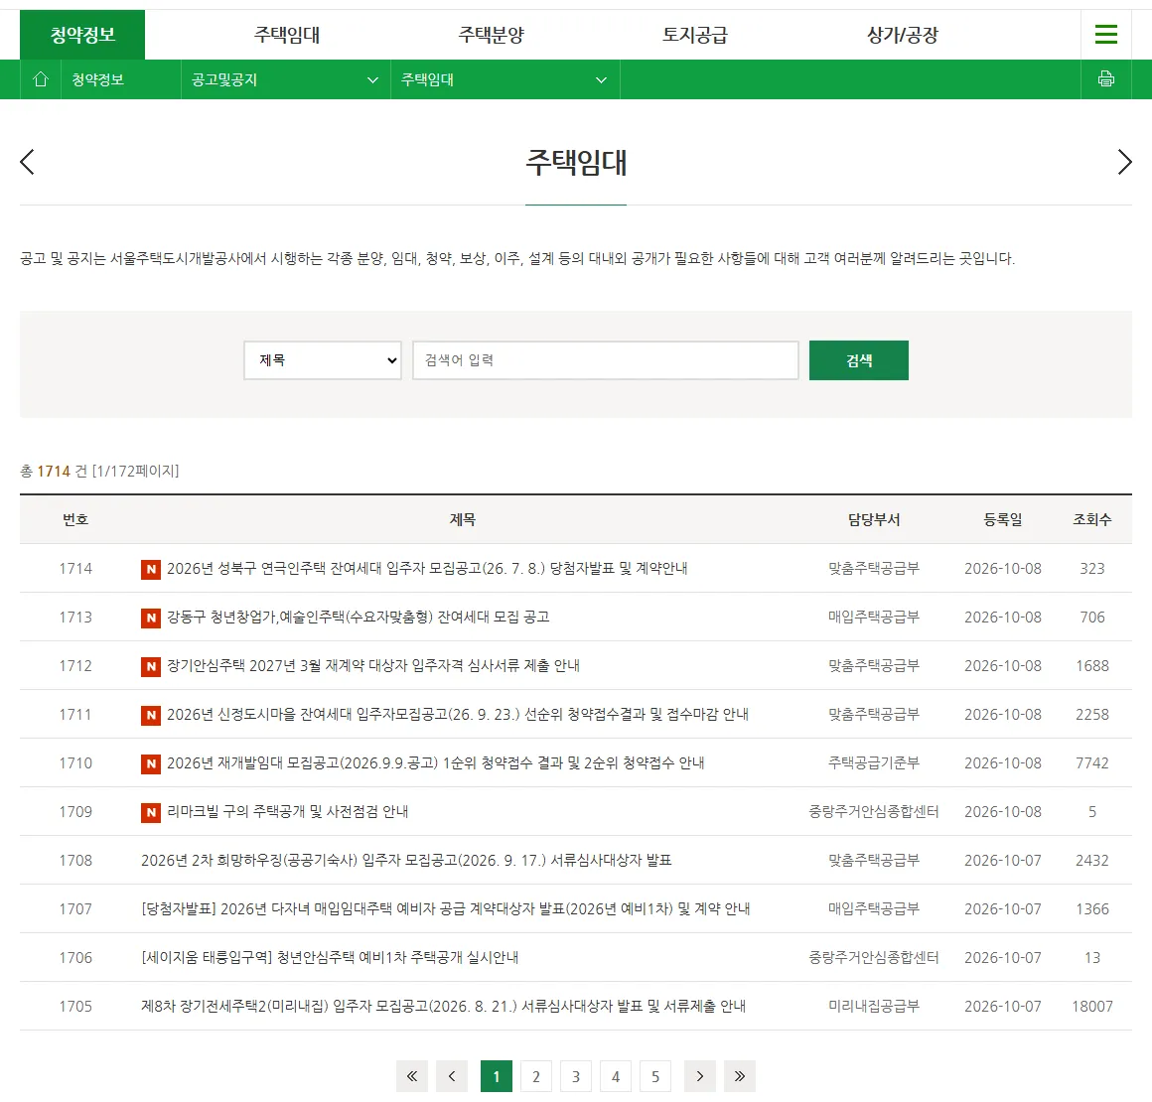This screenshot has width=1152, height=1102.
Task: Click the 제목 column header
Action: click(462, 519)
